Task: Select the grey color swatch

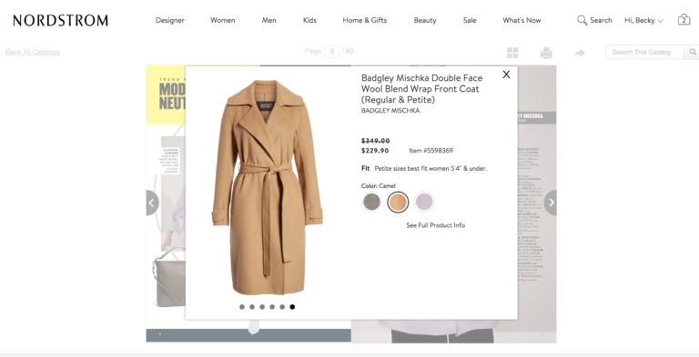Action: (371, 202)
